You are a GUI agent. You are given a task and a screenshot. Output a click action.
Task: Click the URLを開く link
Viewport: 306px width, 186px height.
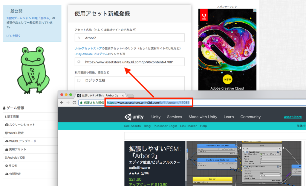point(13,36)
